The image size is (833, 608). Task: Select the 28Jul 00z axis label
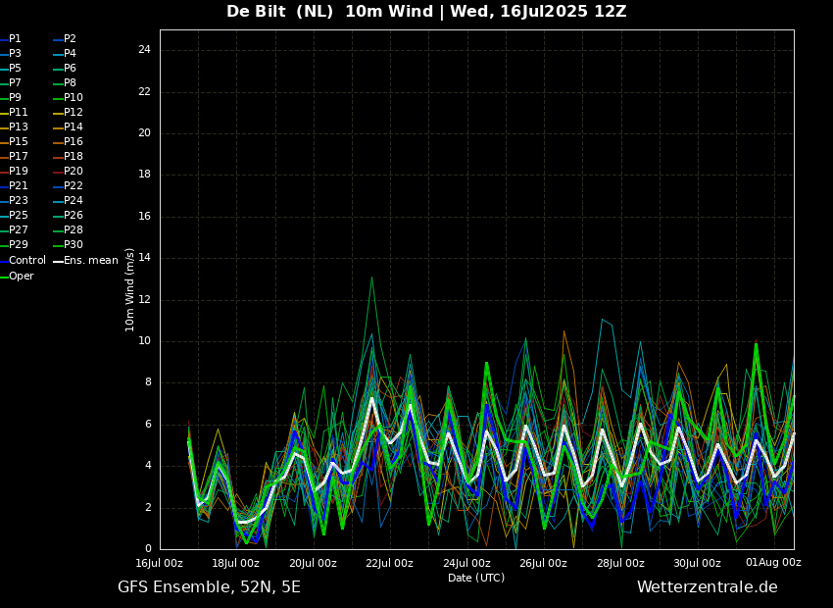tap(620, 563)
